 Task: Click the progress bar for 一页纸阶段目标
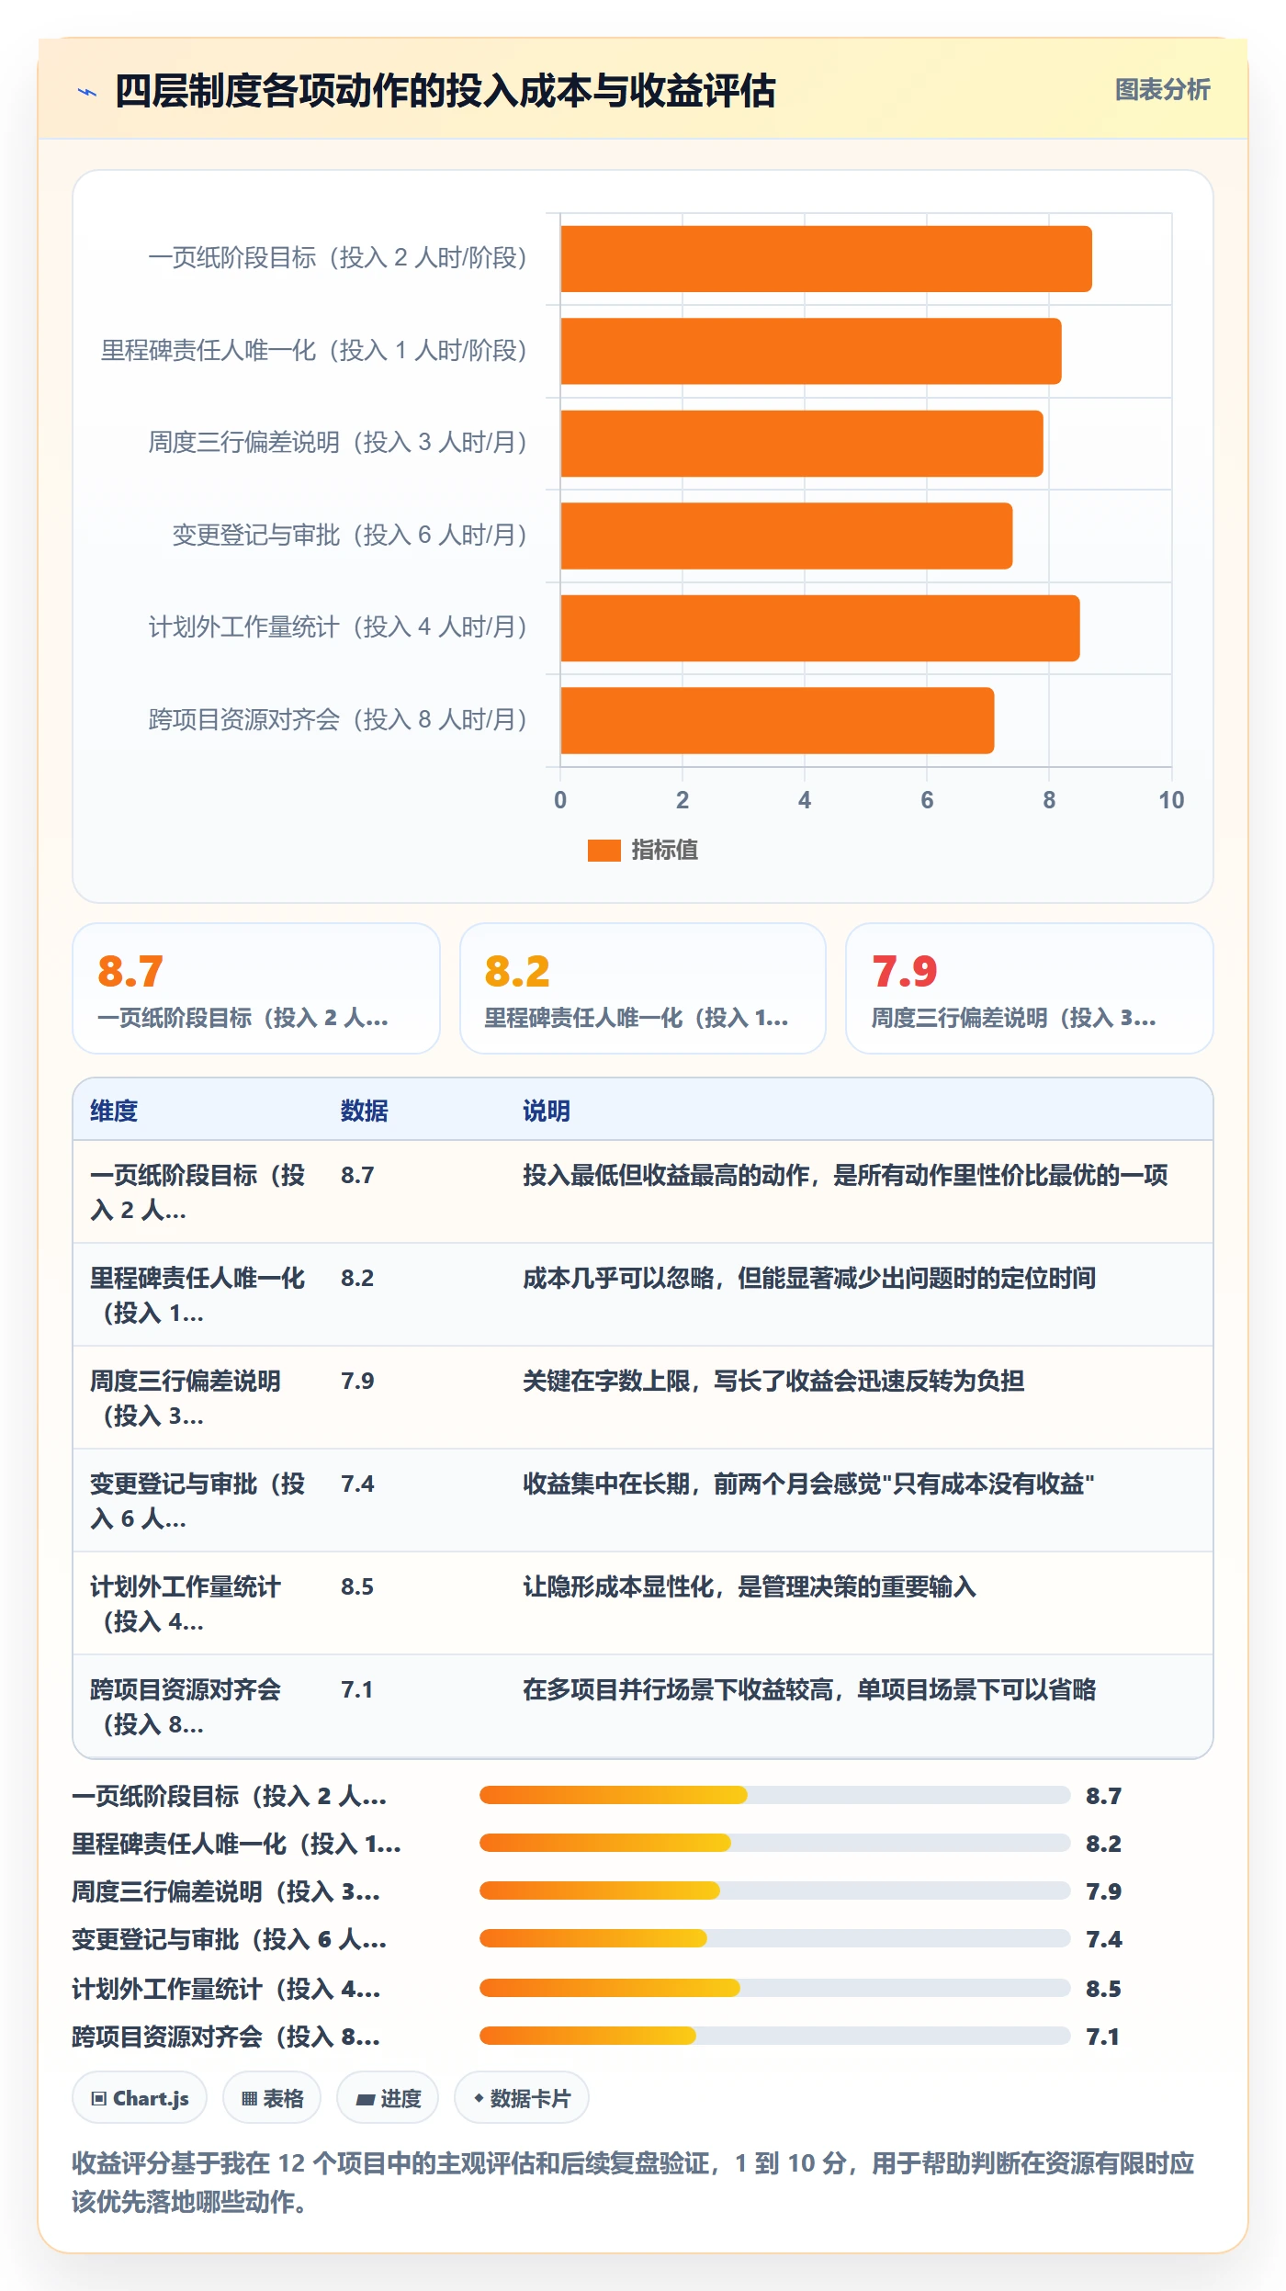(x=774, y=1795)
